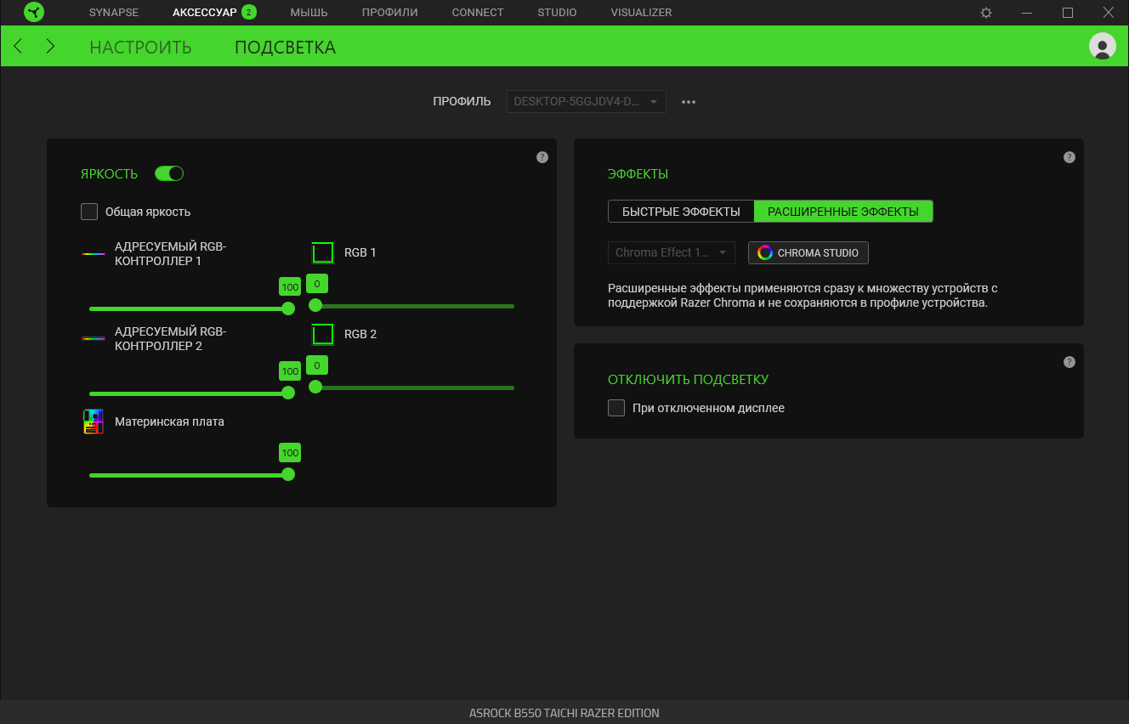
Task: Open the CONNECT tab
Action: [x=478, y=13]
